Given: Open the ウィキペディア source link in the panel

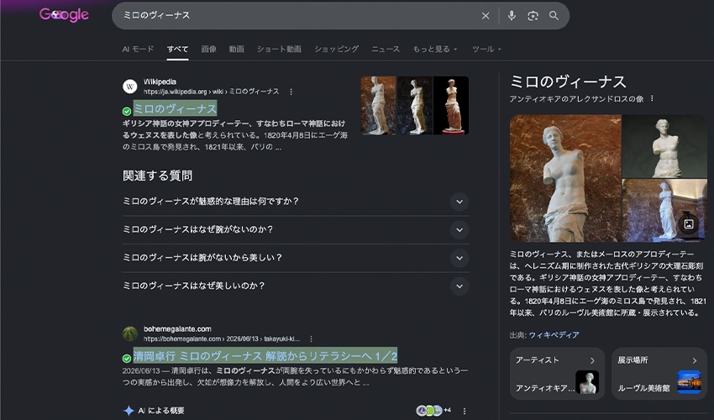Looking at the screenshot, I should point(554,335).
